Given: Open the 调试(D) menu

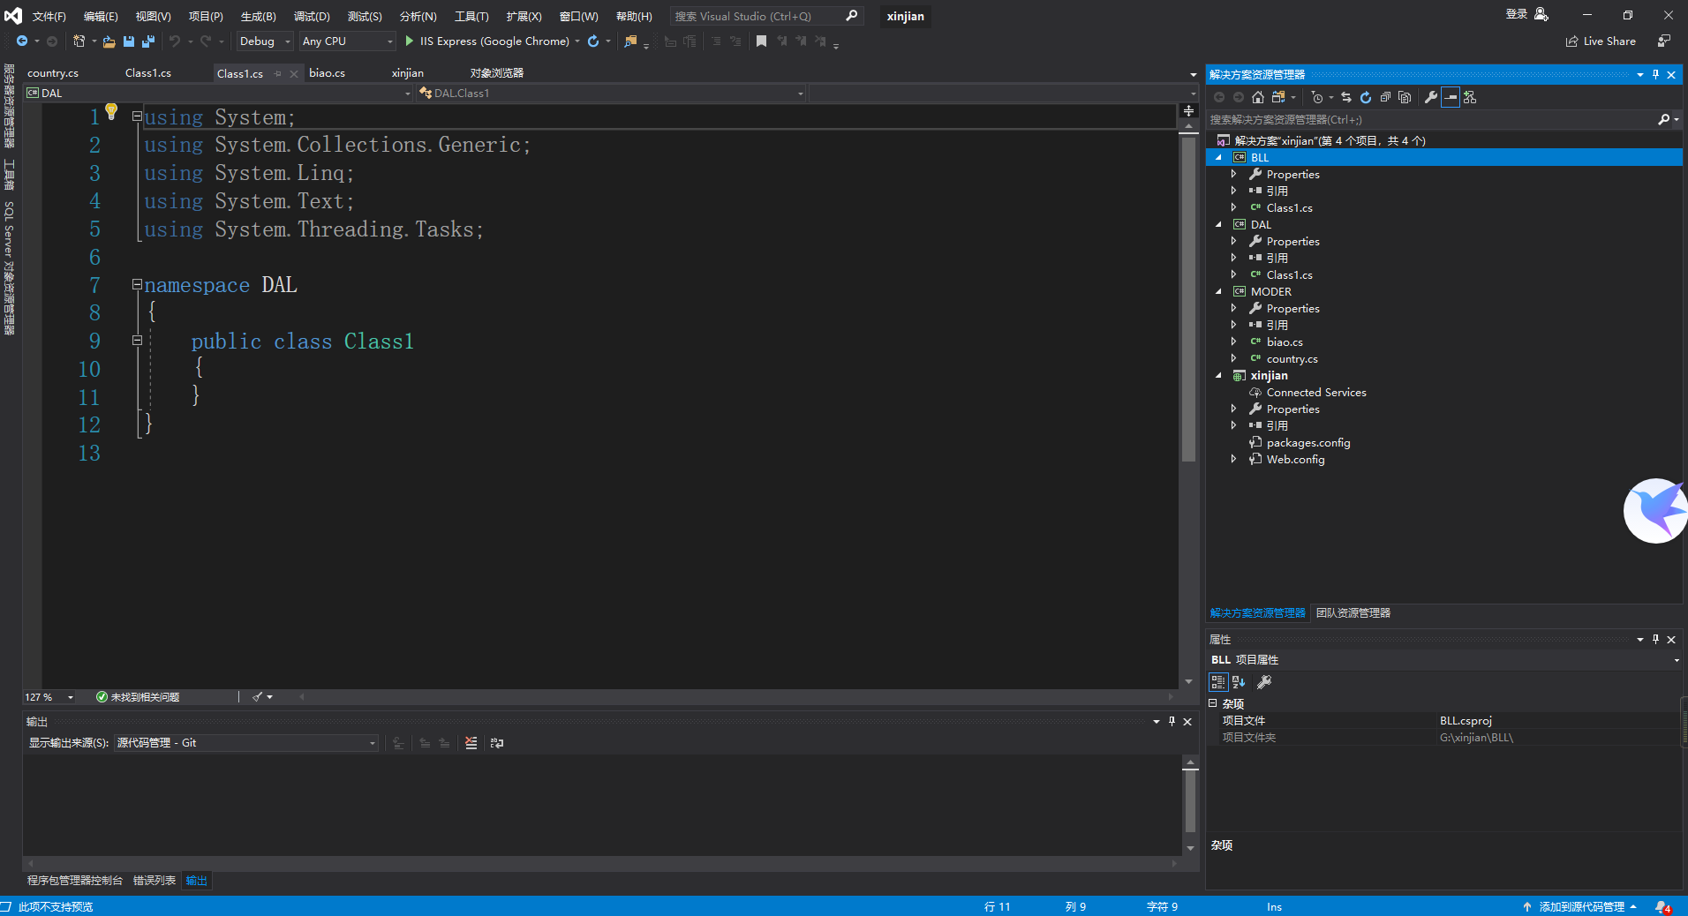Looking at the screenshot, I should pyautogui.click(x=312, y=16).
